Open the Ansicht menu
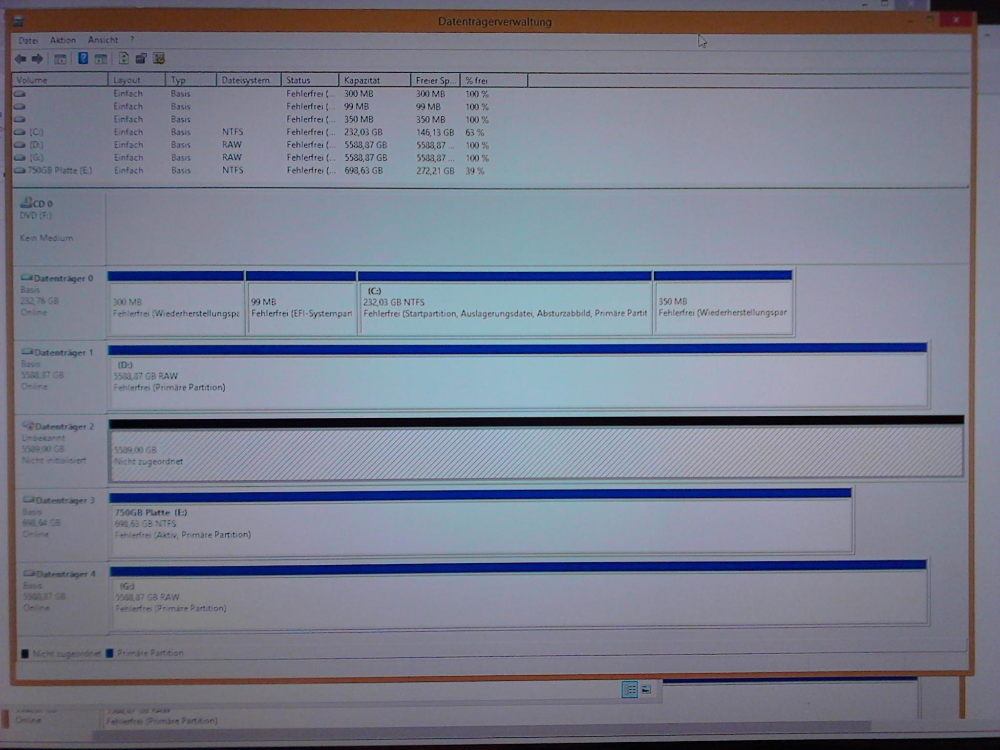The height and width of the screenshot is (750, 1000). (x=103, y=40)
